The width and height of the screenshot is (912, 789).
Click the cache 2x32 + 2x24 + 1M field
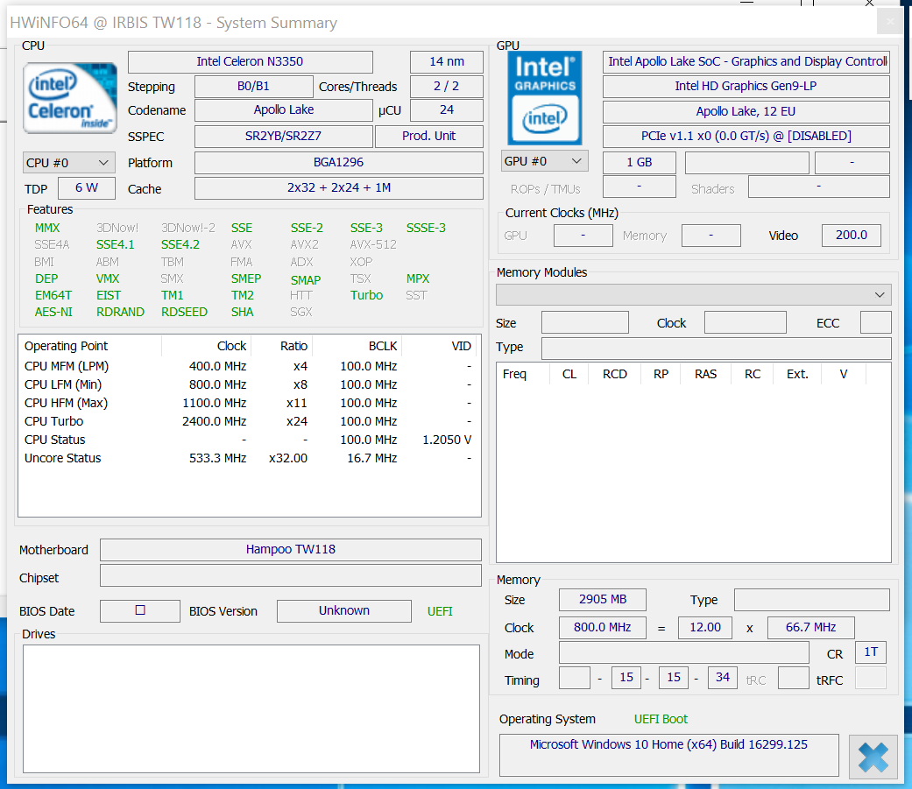tap(338, 187)
